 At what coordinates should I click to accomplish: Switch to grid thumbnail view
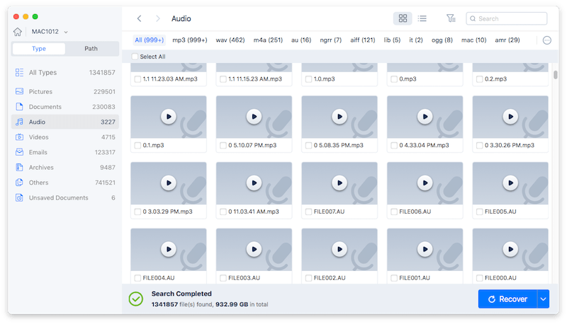tap(403, 18)
